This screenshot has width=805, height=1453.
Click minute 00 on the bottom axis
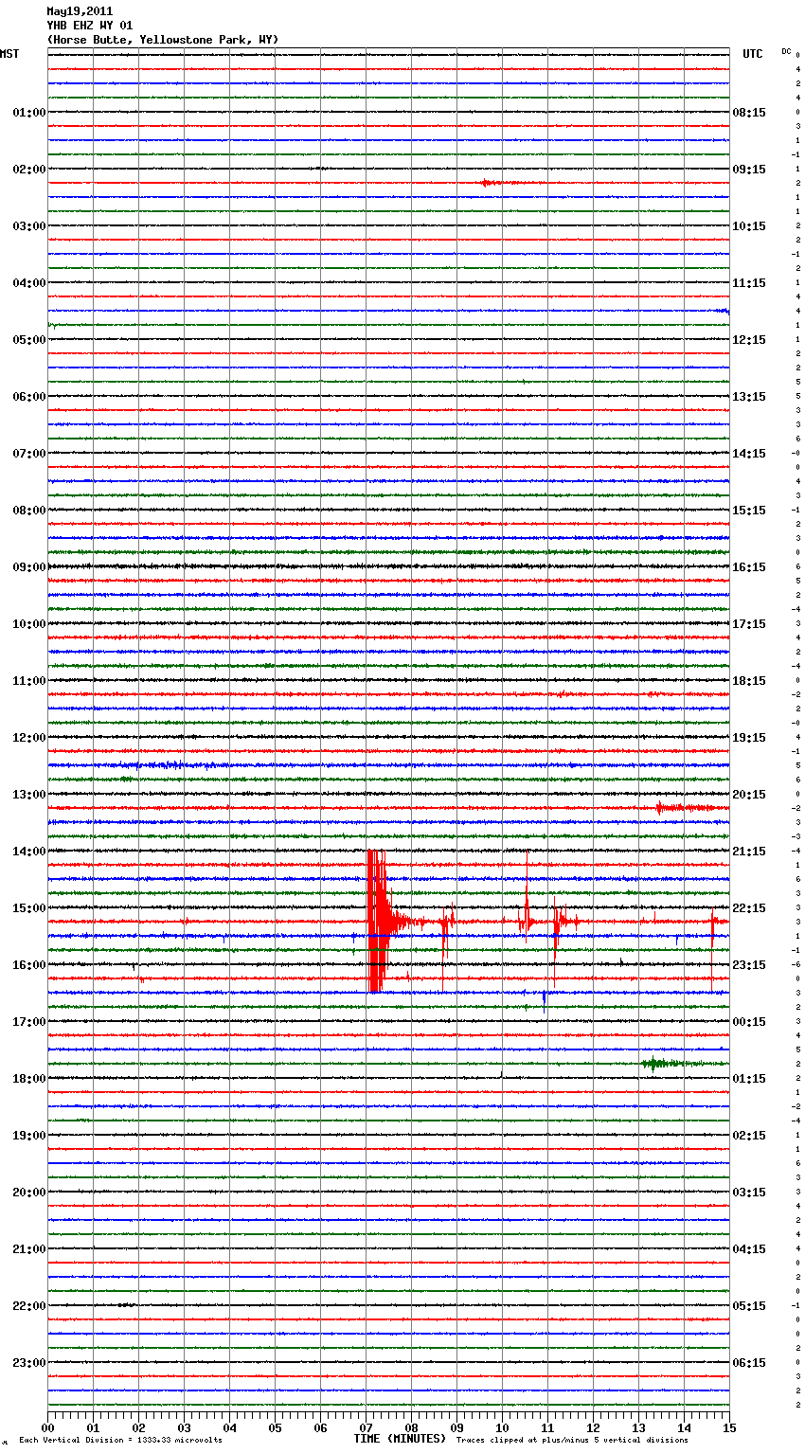tap(47, 1427)
